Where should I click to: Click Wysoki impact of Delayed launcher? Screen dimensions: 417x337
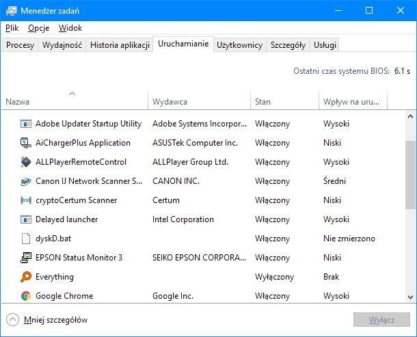[336, 219]
